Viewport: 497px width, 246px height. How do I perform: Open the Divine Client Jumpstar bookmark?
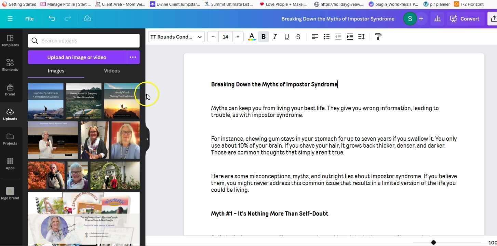click(175, 4)
